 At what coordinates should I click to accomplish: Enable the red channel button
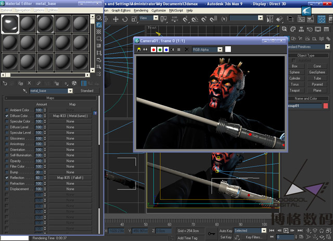tap(153, 49)
